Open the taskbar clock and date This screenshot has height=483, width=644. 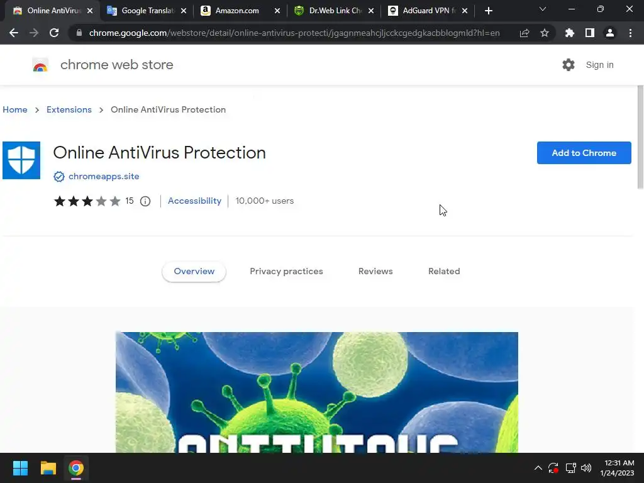tap(617, 468)
